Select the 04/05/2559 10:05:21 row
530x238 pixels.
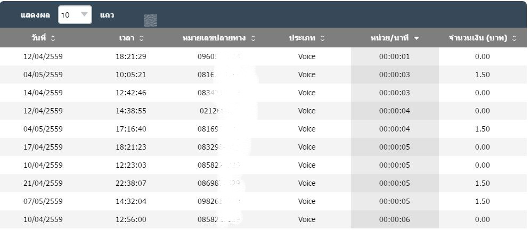[43, 75]
